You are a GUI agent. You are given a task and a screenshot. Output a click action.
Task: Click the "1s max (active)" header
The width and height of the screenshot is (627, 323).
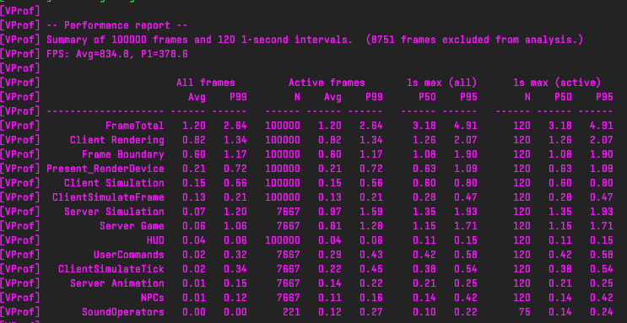tap(557, 83)
